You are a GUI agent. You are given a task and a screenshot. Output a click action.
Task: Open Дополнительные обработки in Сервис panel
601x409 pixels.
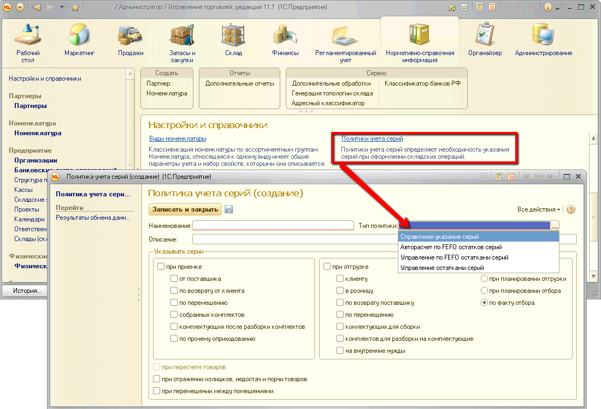331,83
